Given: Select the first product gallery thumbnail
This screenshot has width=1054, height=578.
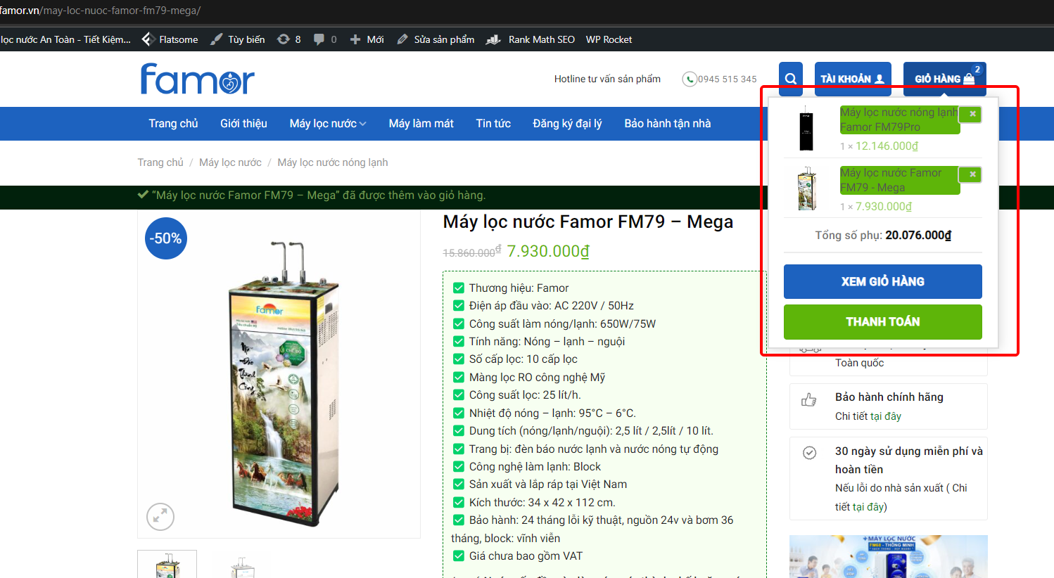Looking at the screenshot, I should pos(167,564).
